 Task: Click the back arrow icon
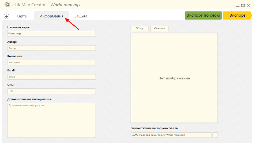tap(6, 16)
